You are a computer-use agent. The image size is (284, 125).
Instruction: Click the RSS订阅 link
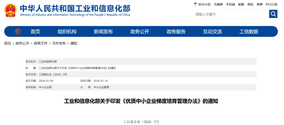click(x=271, y=4)
